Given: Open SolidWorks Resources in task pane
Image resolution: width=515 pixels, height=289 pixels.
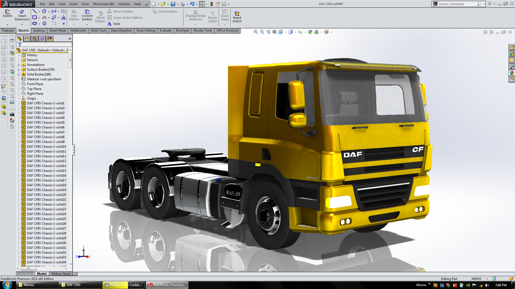Looking at the screenshot, I should (512, 47).
